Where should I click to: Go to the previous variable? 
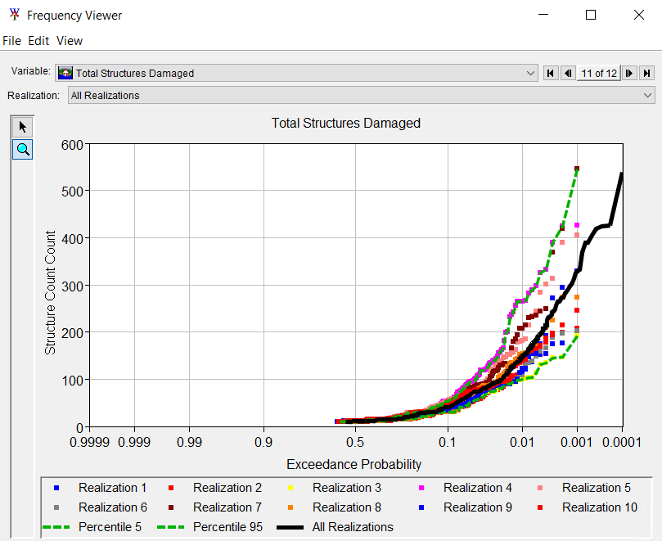pos(567,73)
